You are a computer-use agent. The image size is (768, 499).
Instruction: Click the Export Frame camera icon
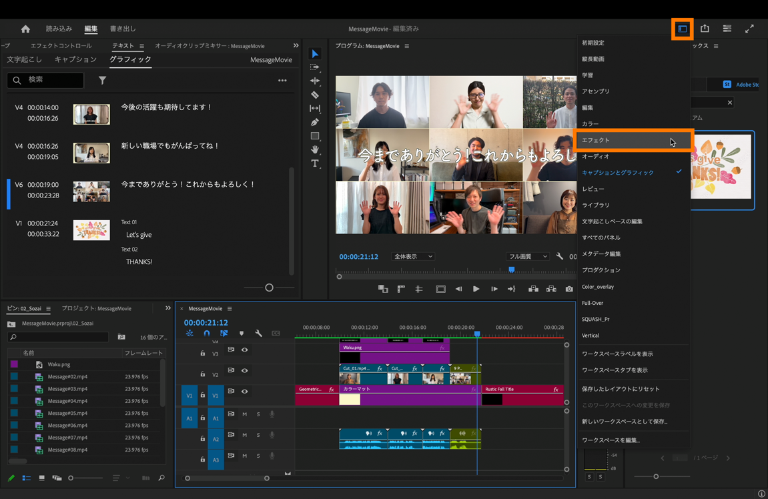[x=569, y=289]
